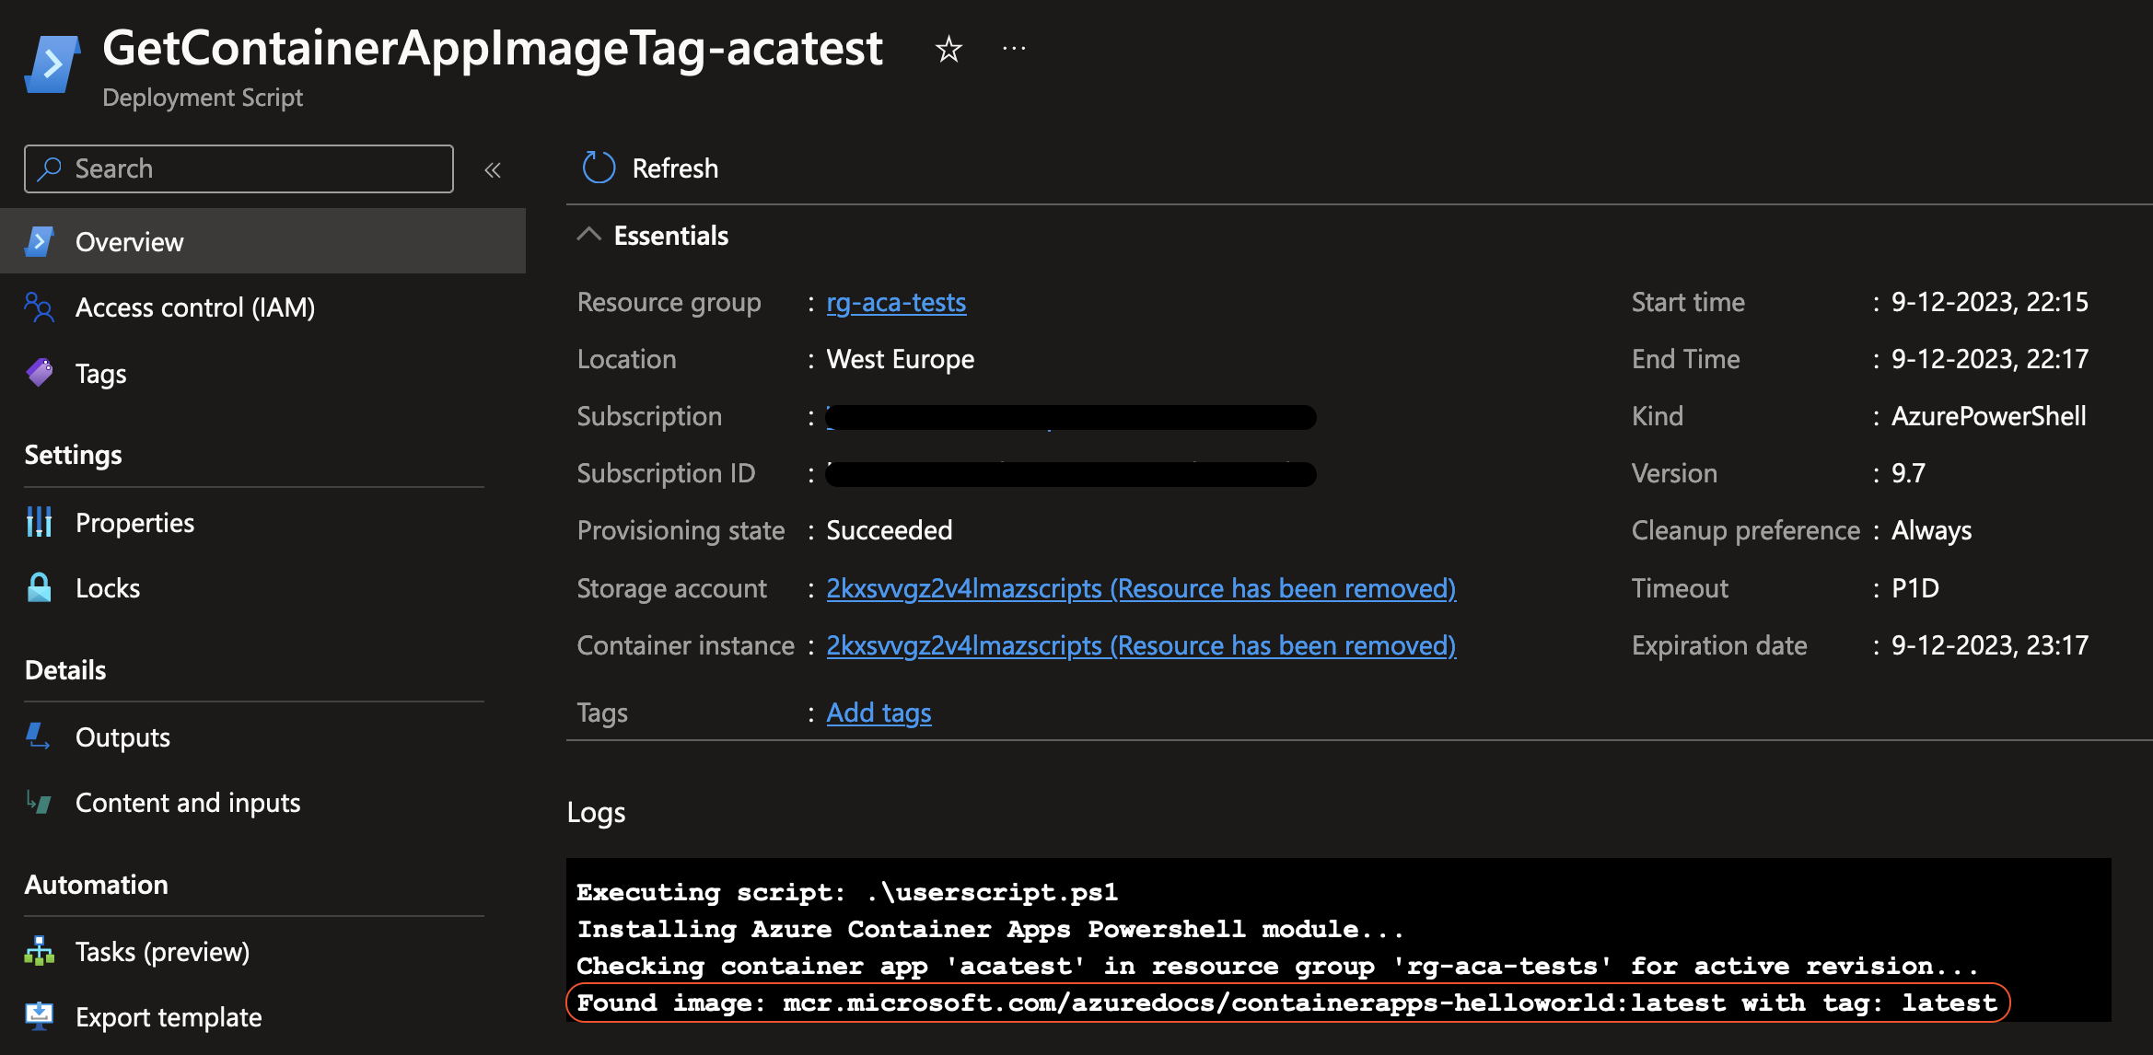Select Access control IAM icon

[x=41, y=306]
